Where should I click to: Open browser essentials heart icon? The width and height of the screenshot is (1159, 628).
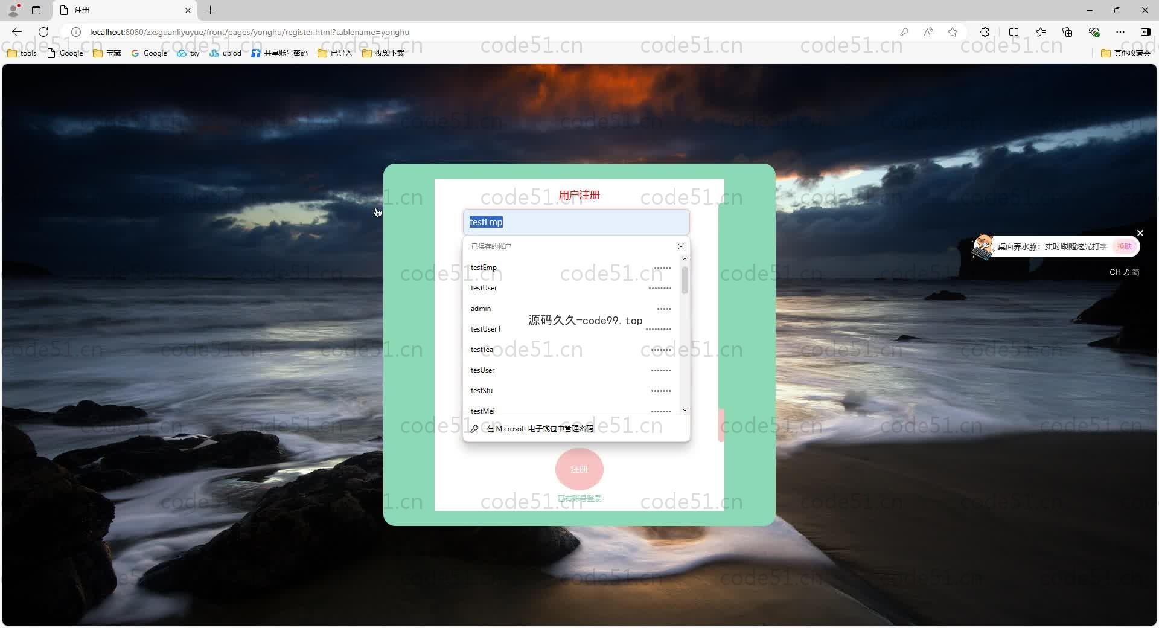1094,32
